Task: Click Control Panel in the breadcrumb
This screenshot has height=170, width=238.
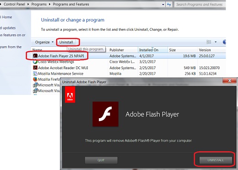Action: pos(14,4)
